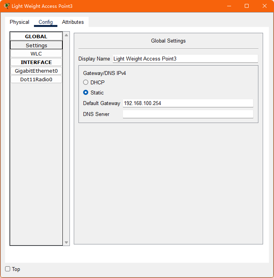Switch to the Attributes tab

click(73, 22)
